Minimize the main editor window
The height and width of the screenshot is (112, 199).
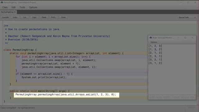[181, 2]
